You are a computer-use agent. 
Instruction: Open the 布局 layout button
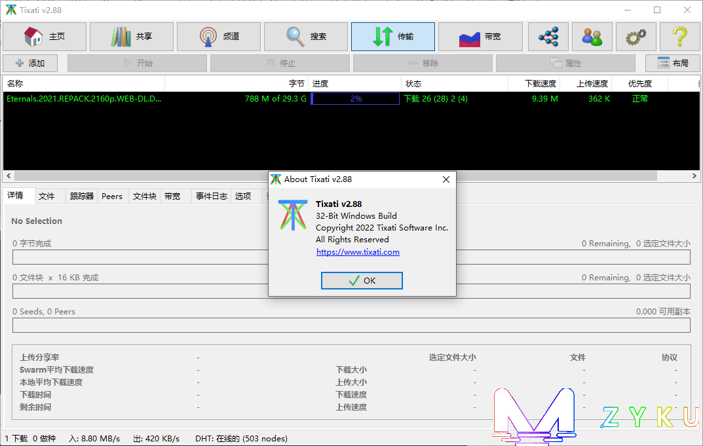[672, 64]
